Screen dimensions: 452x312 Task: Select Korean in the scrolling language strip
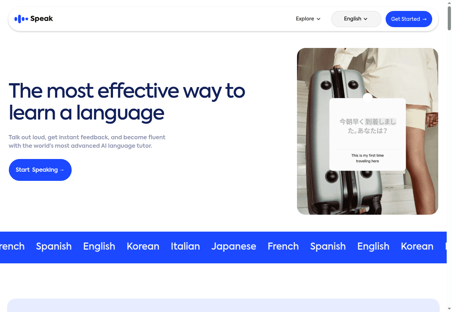pos(143,246)
